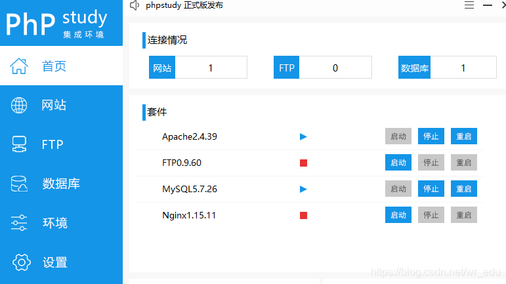Screen dimensions: 506x284
Task: Stop Apache2.4.39 with 停止
Action: tap(431, 136)
